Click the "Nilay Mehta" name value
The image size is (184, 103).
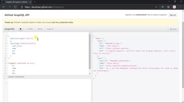coord(113,63)
